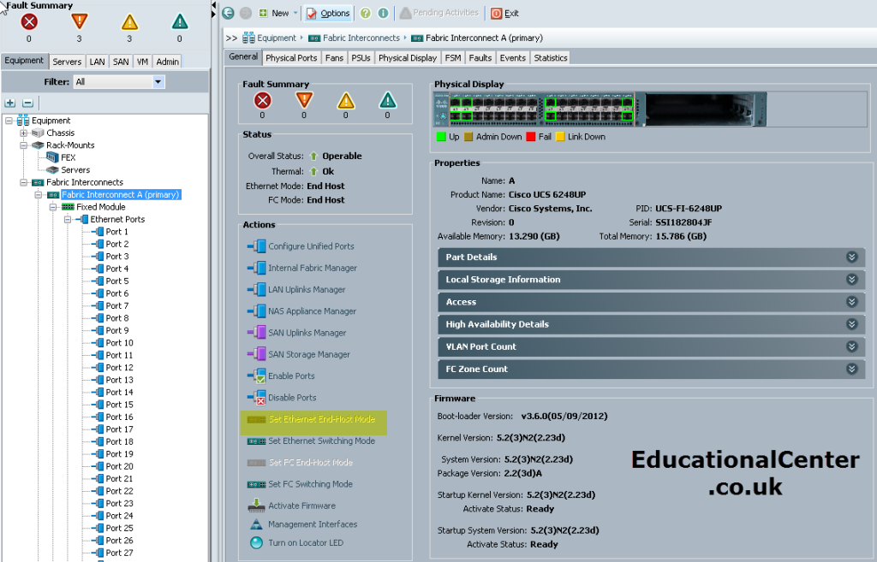Click the Exit toolbar icon
The height and width of the screenshot is (562, 877).
[x=496, y=14]
